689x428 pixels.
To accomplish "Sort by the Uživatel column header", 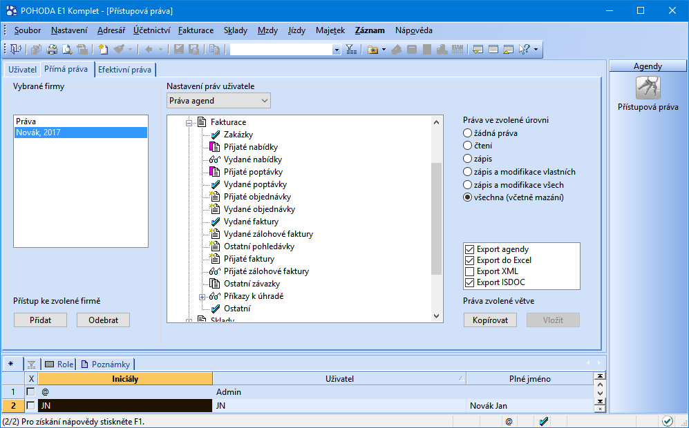I will [x=339, y=379].
